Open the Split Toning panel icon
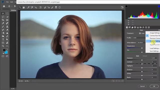 [138, 27]
